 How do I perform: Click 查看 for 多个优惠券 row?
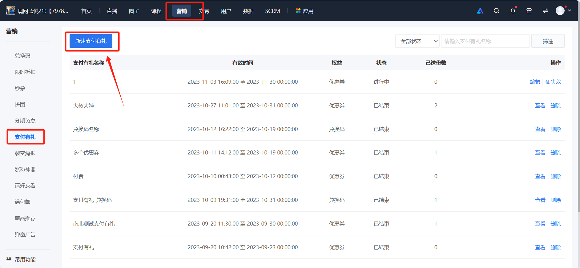(x=540, y=153)
